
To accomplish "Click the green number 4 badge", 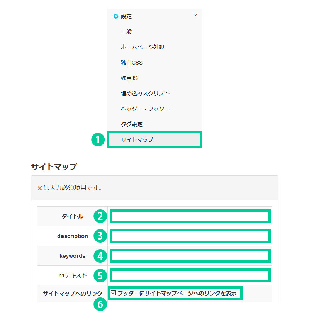I will click(100, 256).
